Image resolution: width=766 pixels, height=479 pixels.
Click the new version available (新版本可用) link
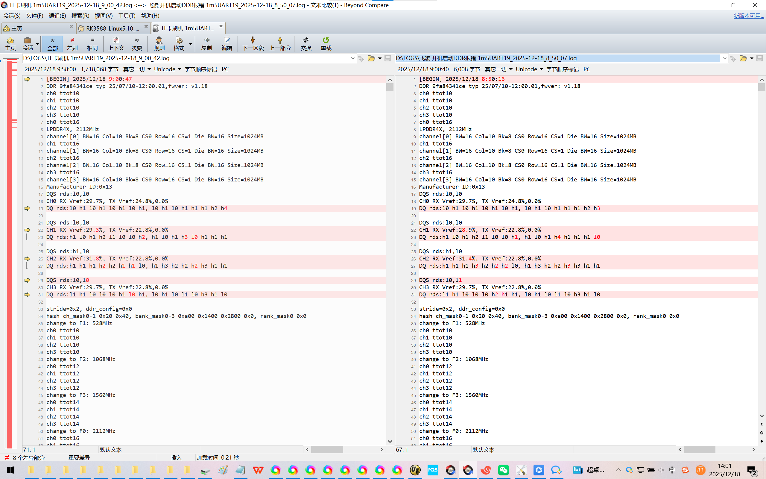(x=748, y=16)
